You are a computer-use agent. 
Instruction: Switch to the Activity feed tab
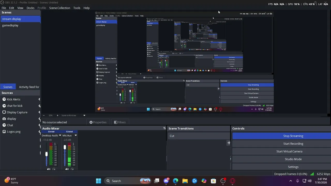pos(29,87)
